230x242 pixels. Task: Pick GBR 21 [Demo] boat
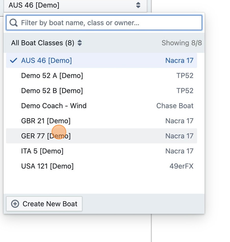[101, 121]
